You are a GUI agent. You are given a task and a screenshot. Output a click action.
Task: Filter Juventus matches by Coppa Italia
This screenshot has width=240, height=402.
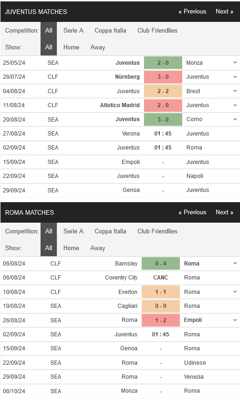tap(110, 30)
